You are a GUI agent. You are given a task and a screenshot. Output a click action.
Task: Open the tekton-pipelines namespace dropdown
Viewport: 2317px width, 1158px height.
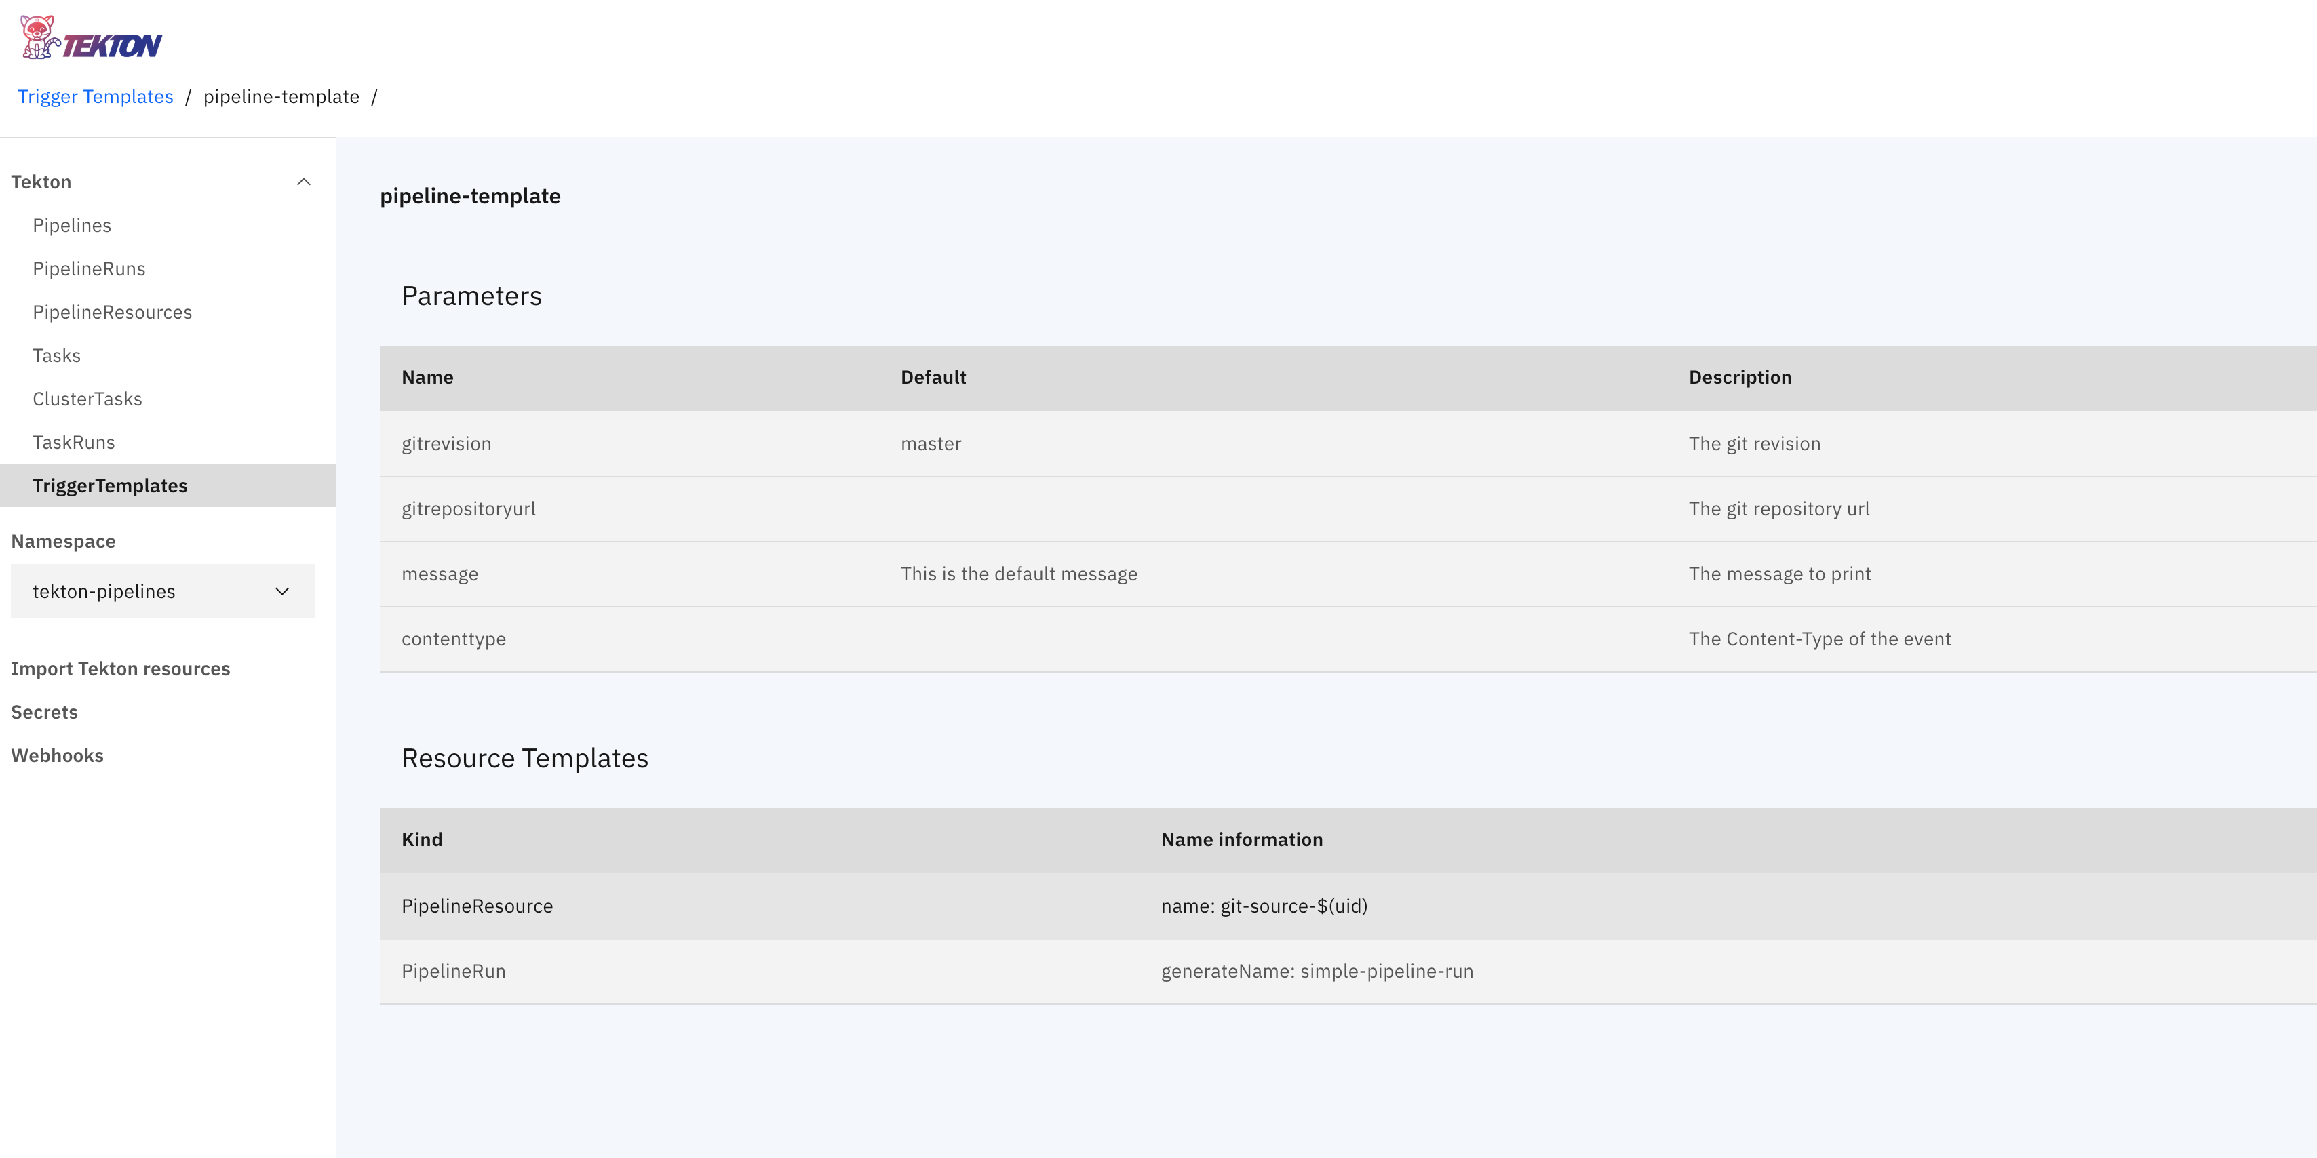point(163,592)
